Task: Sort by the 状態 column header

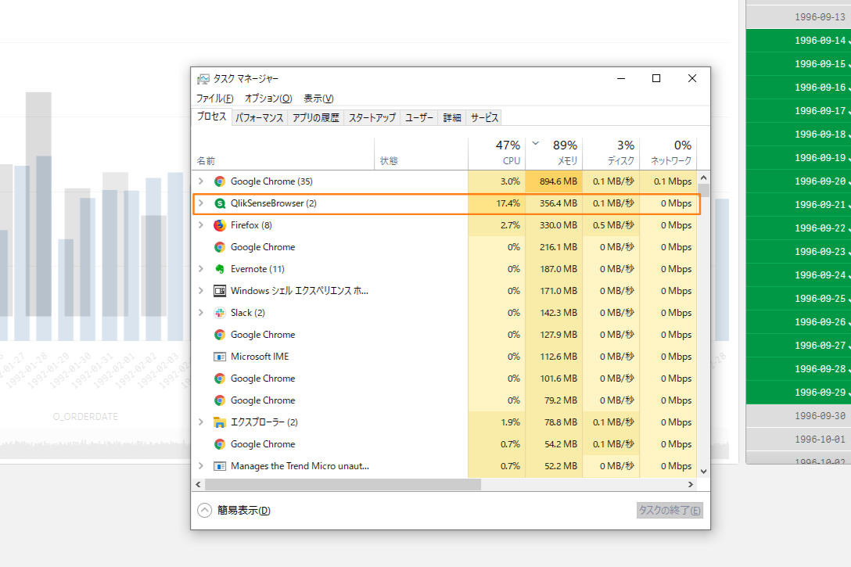Action: point(421,153)
